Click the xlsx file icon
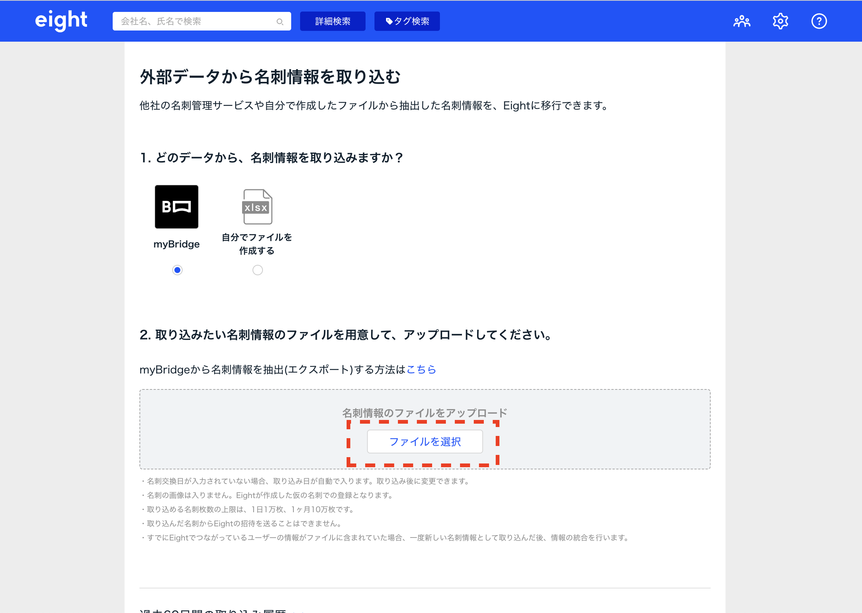This screenshot has width=862, height=613. click(257, 206)
